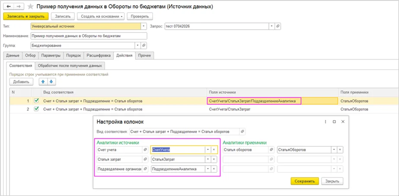The width and height of the screenshot is (399, 196).
Task: Expand the Группа dropdown
Action: coord(137,45)
